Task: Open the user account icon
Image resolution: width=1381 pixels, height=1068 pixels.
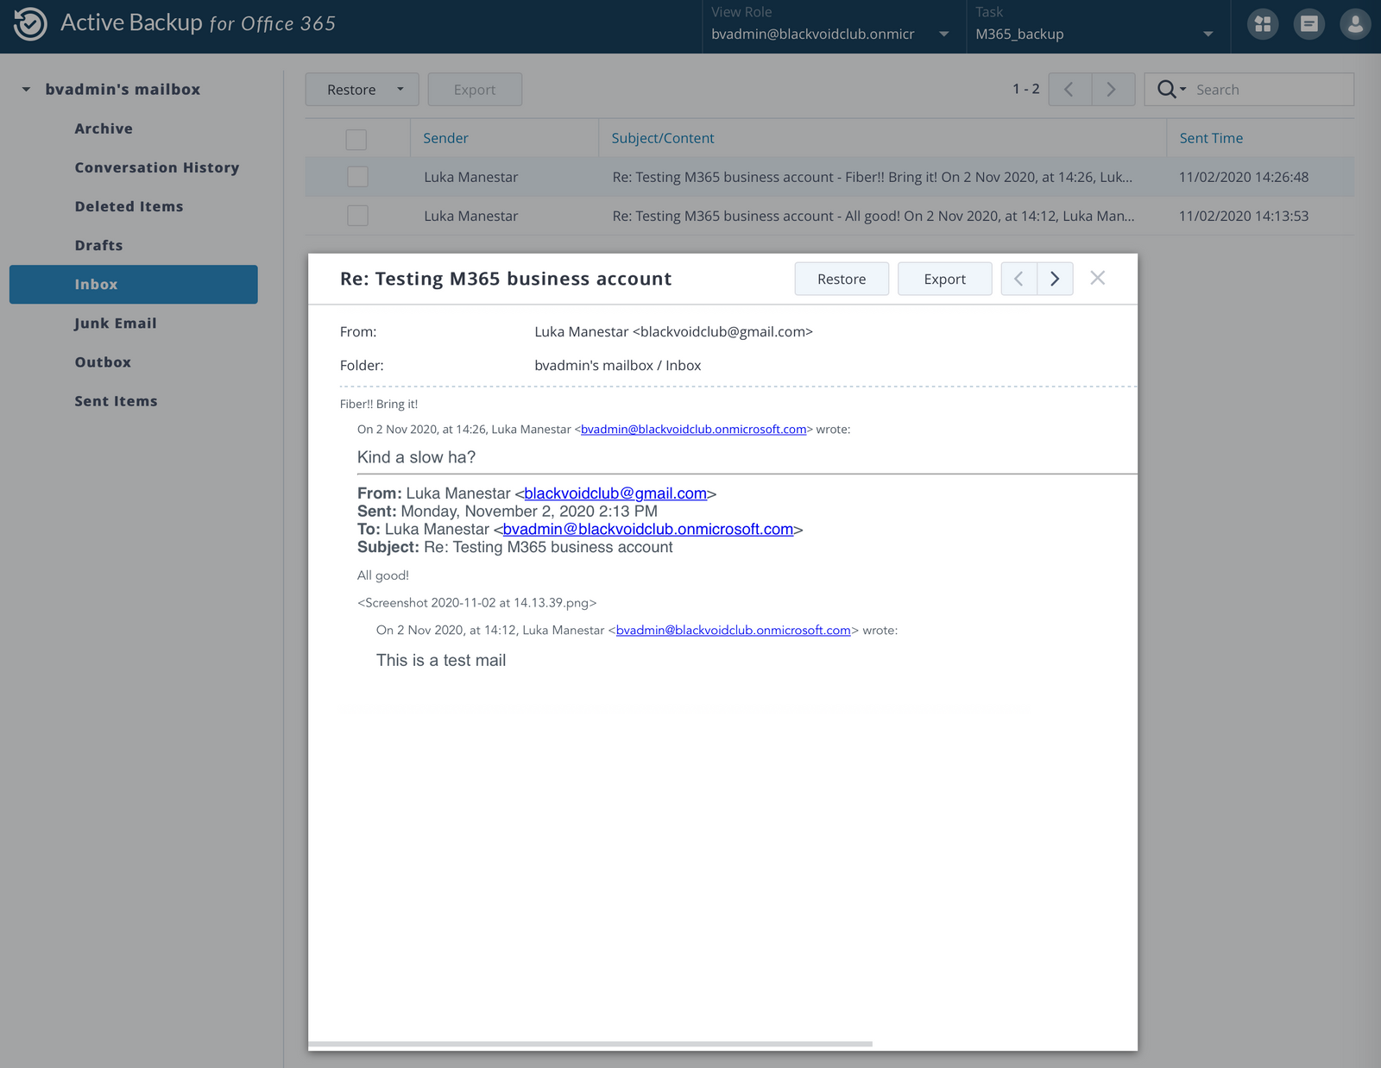Action: click(x=1355, y=24)
